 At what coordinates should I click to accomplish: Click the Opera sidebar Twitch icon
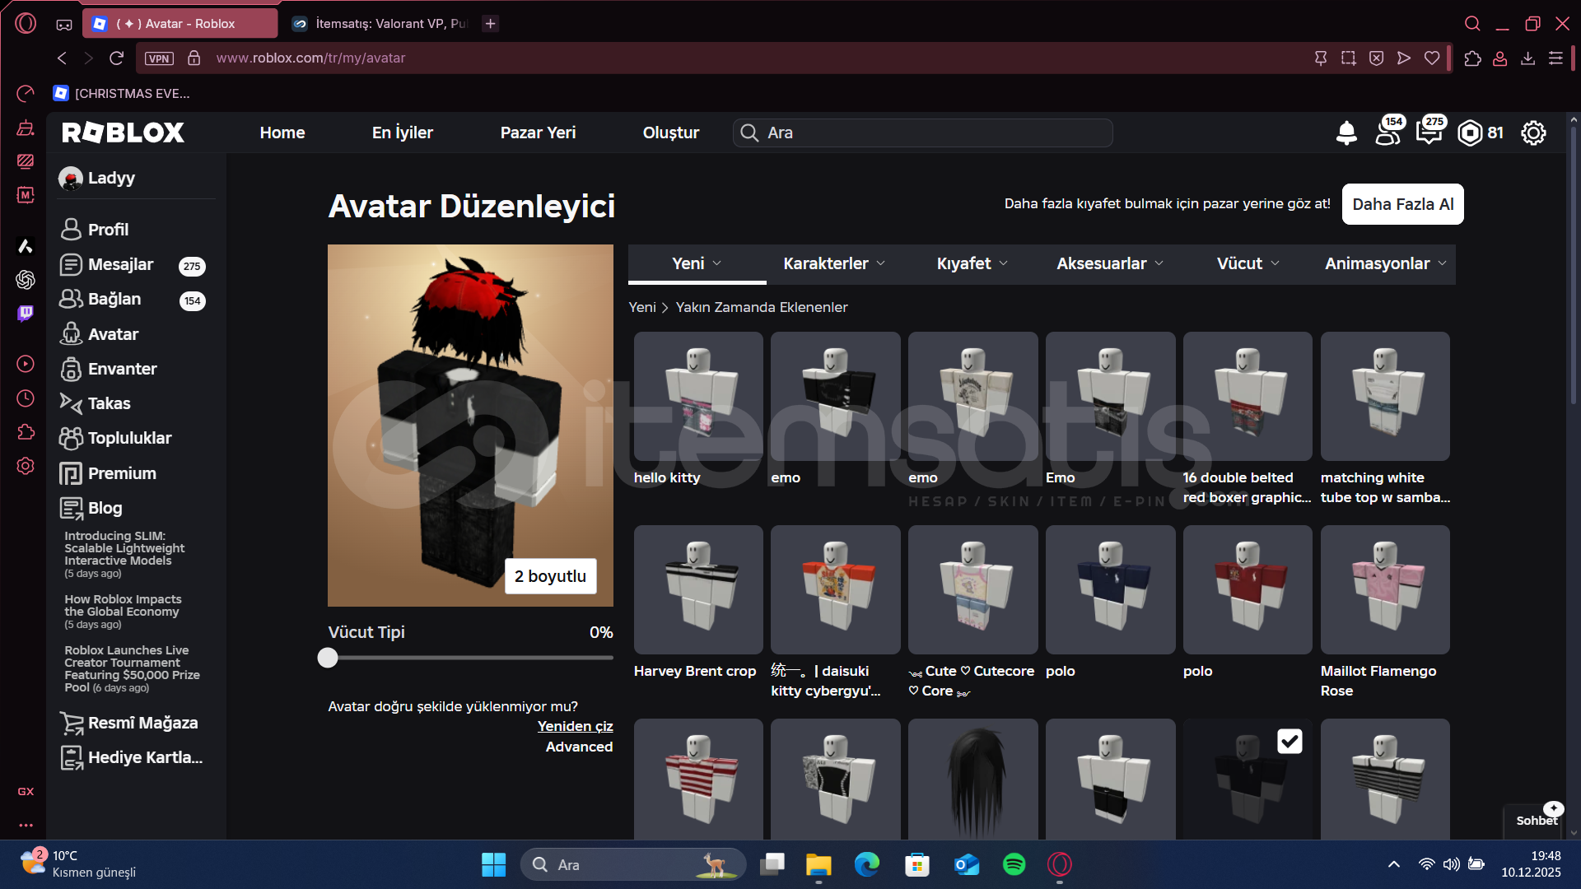coord(26,314)
